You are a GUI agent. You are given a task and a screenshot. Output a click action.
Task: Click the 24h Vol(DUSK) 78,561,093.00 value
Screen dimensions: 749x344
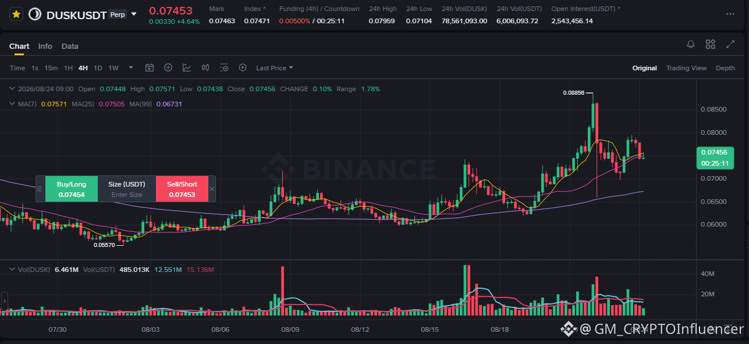click(x=464, y=21)
